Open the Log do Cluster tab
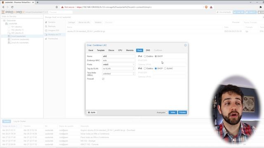This screenshot has height=148, width=264. (x=20, y=121)
